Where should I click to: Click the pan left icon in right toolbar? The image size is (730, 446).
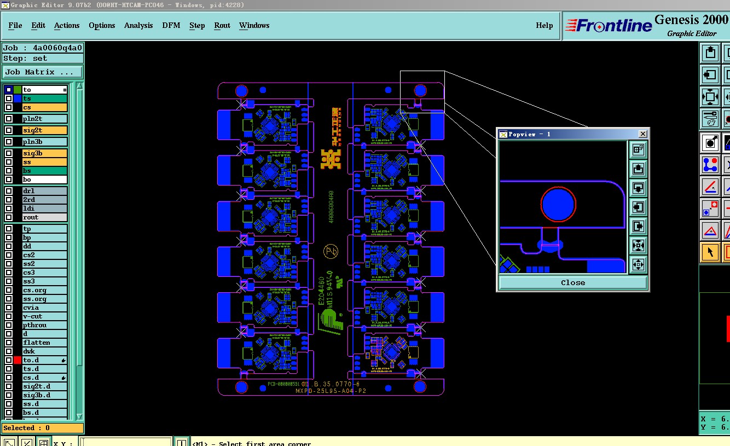click(710, 74)
